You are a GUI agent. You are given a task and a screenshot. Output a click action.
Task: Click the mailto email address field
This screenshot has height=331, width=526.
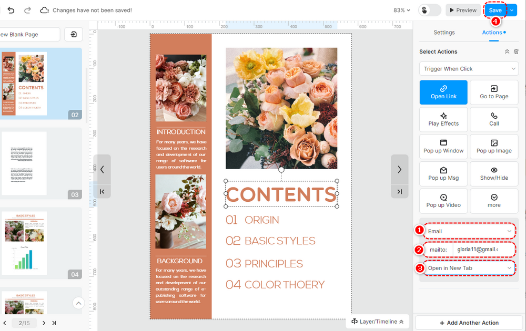(x=484, y=250)
